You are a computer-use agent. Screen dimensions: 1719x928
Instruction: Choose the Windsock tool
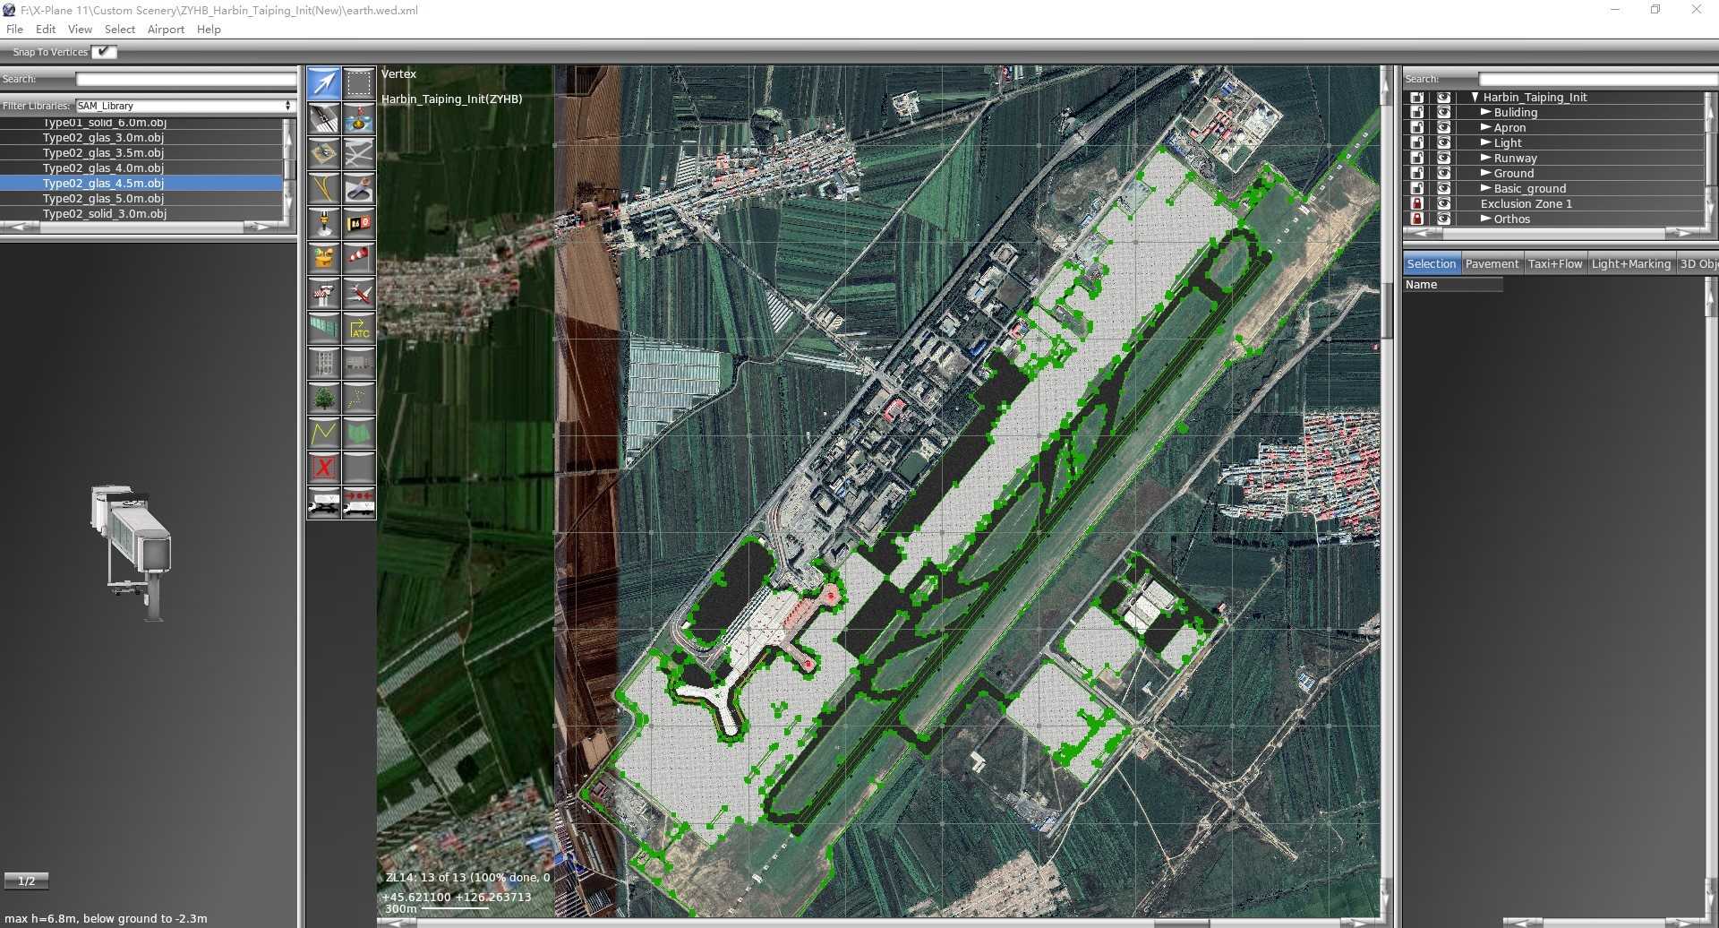[x=358, y=258]
